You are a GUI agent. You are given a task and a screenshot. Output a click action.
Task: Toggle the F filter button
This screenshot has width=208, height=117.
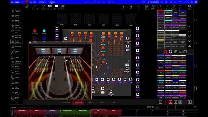coord(190,102)
